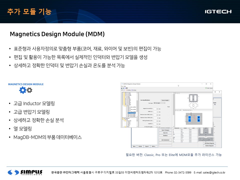Click the Minimum Inner Width input field
This screenshot has width=240, height=180.
tap(156, 115)
